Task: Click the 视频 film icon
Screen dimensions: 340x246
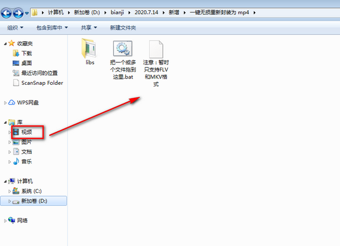Action: (16, 132)
